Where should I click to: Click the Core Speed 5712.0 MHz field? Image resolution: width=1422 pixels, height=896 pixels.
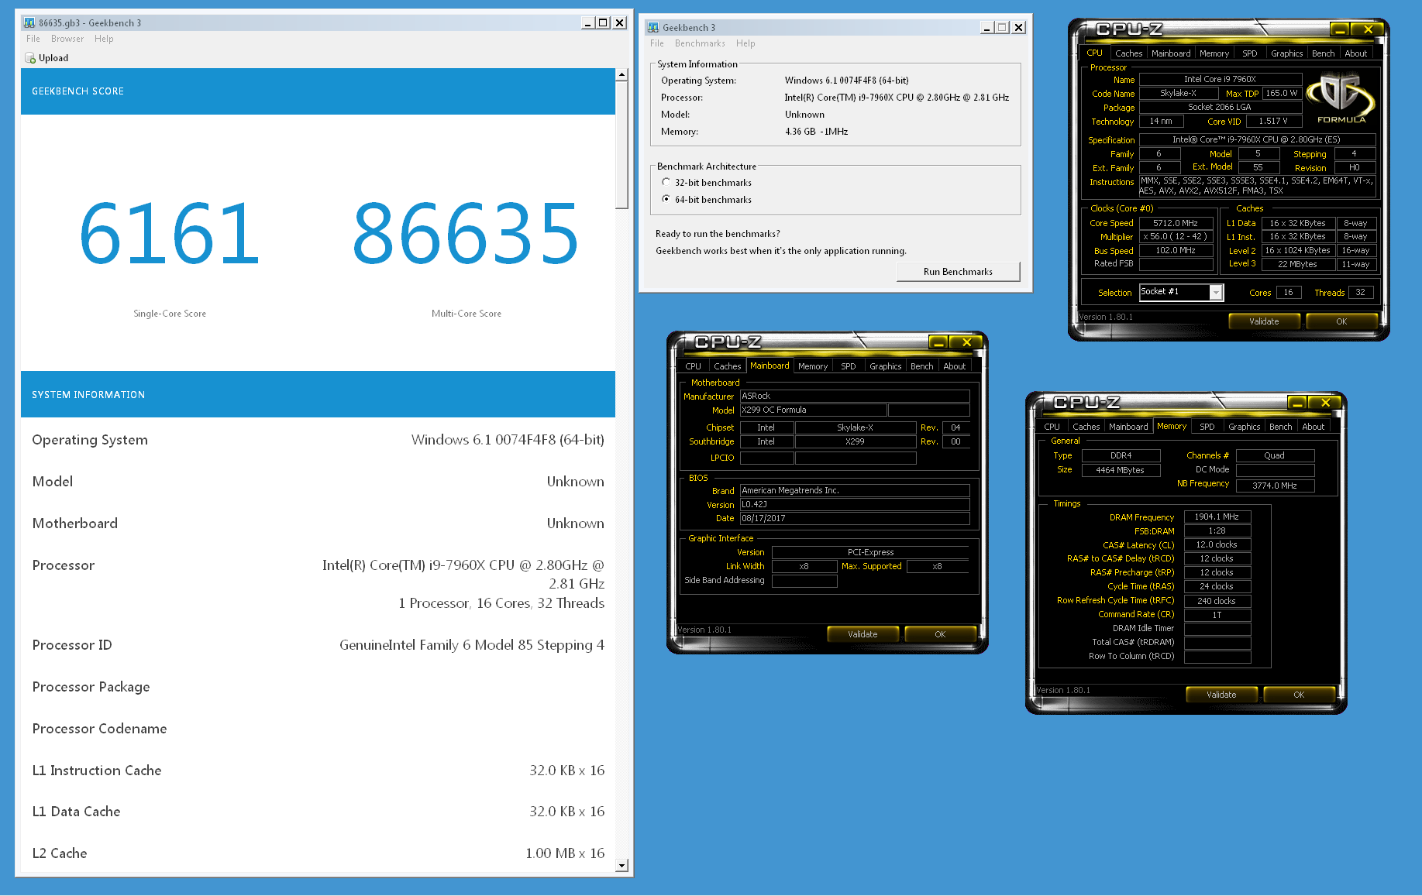click(1176, 223)
